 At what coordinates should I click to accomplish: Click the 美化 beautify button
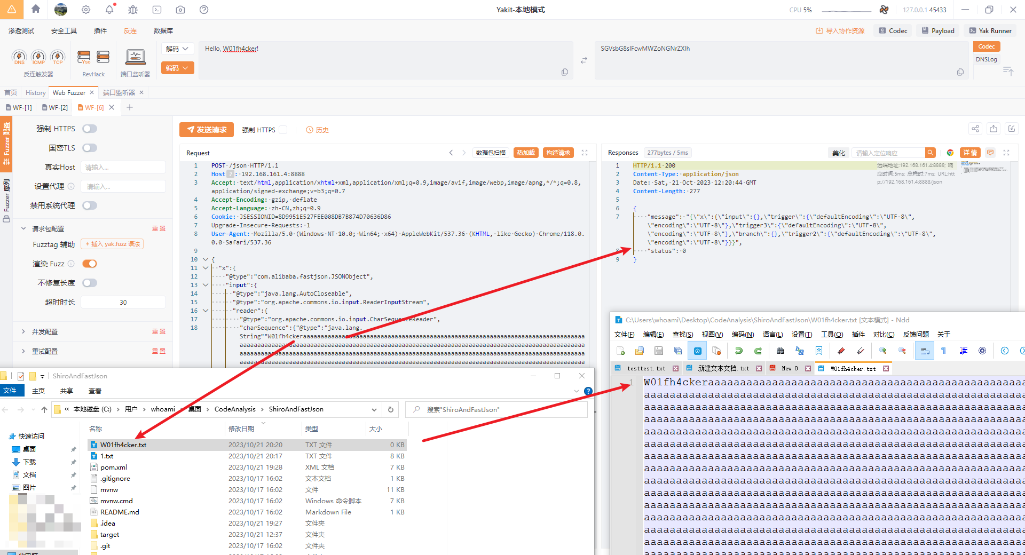pos(839,153)
